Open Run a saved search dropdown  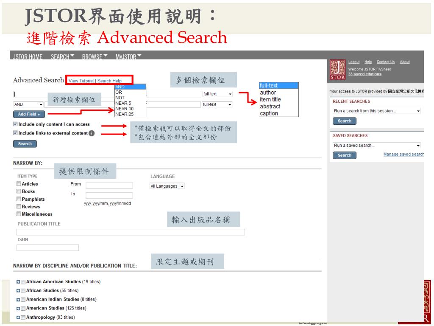(377, 146)
